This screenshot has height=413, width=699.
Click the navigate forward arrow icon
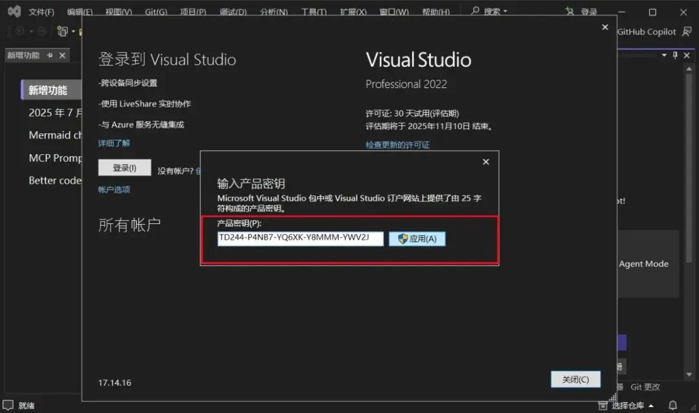(41, 31)
